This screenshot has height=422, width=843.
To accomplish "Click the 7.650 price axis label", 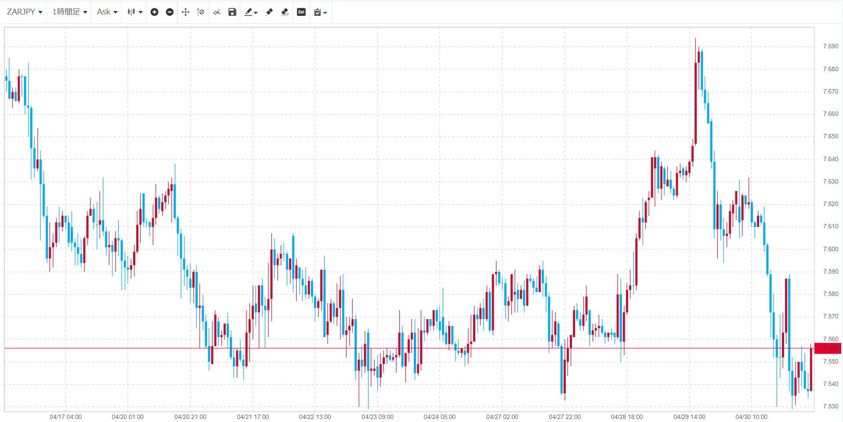I will (x=830, y=136).
